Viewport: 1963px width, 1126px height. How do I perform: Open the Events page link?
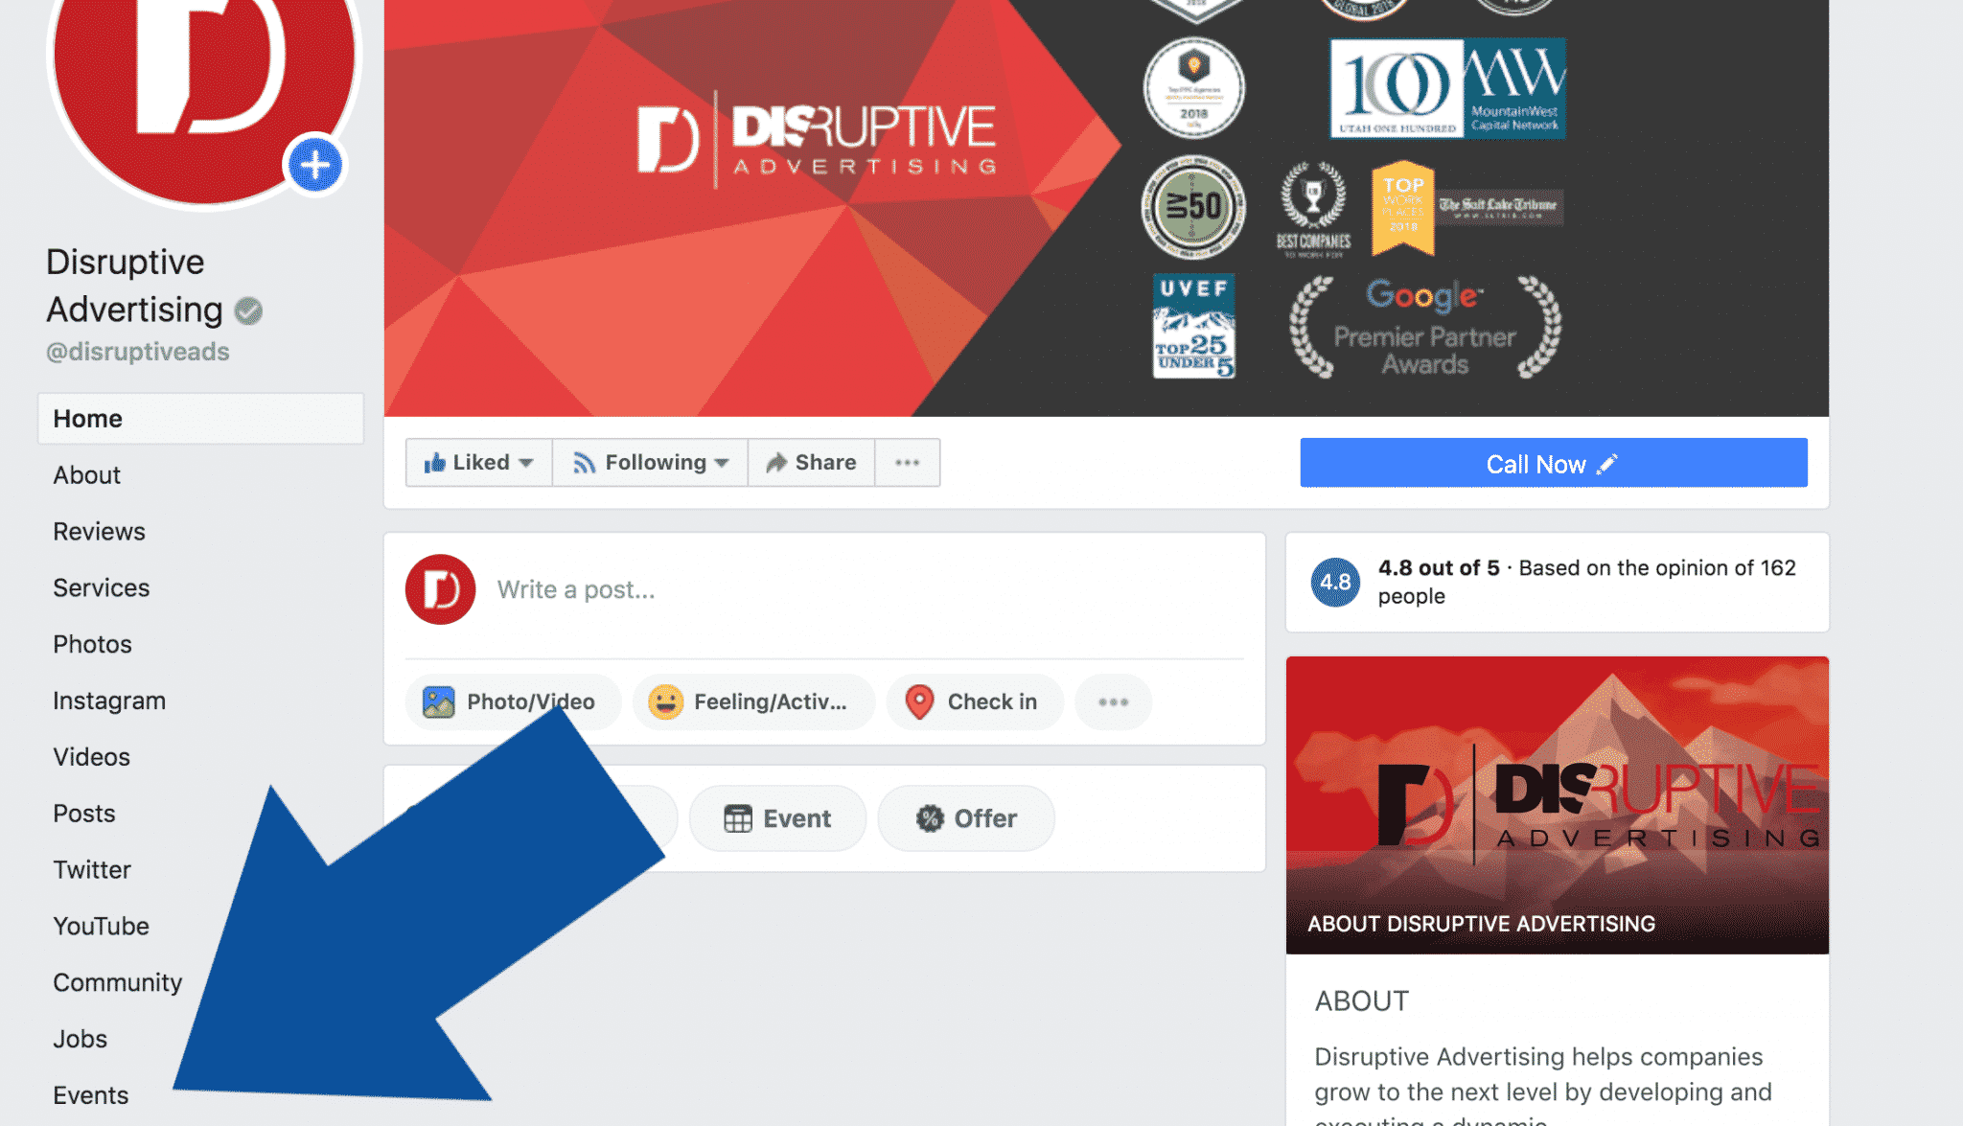(x=90, y=1094)
